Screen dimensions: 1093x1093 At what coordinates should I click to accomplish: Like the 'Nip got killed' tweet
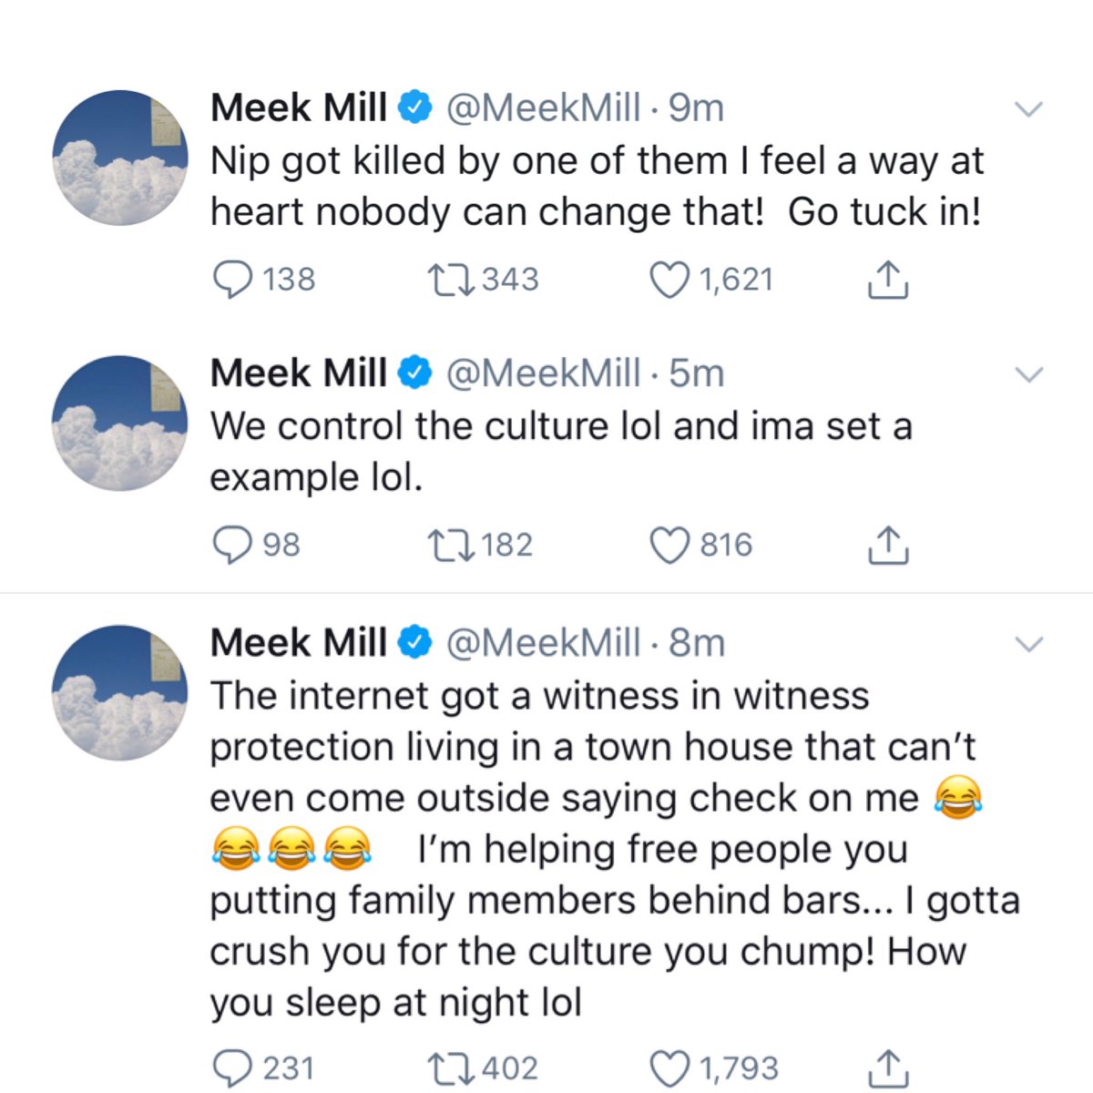tap(670, 280)
